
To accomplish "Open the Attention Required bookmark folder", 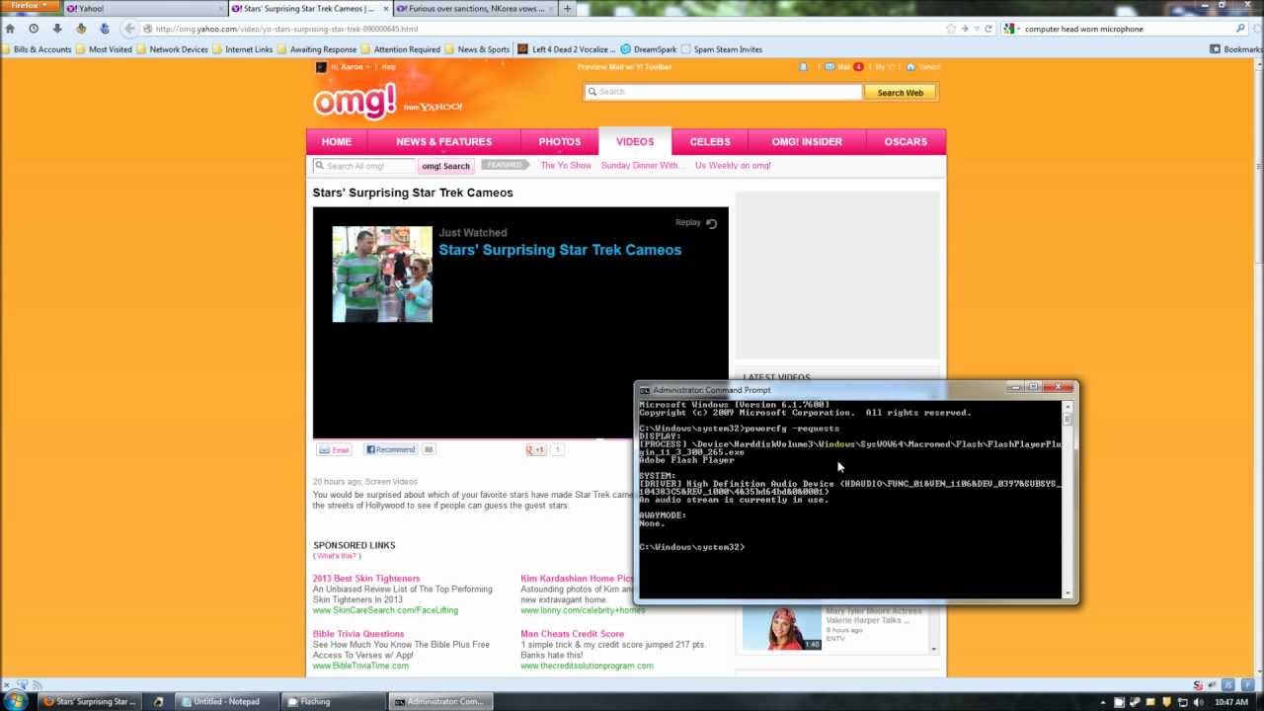I will [x=401, y=49].
